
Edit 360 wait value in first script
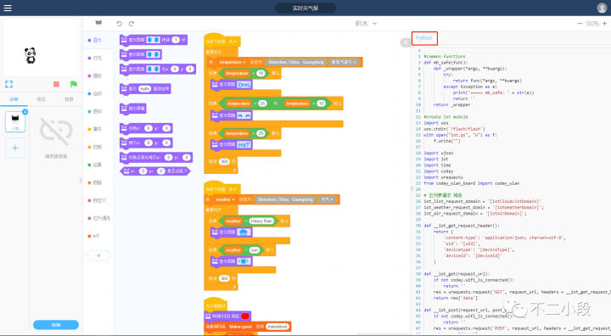224,161
